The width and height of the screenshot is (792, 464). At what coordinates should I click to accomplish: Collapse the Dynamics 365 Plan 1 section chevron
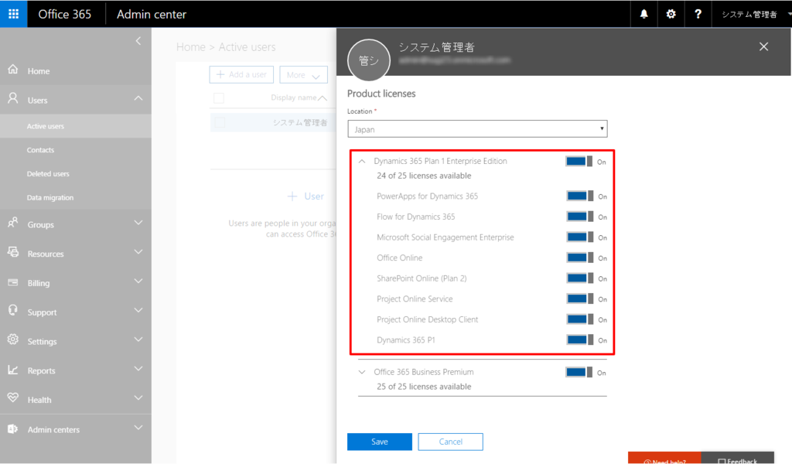362,162
